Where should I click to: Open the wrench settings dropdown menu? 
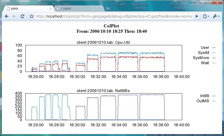pos(216,16)
